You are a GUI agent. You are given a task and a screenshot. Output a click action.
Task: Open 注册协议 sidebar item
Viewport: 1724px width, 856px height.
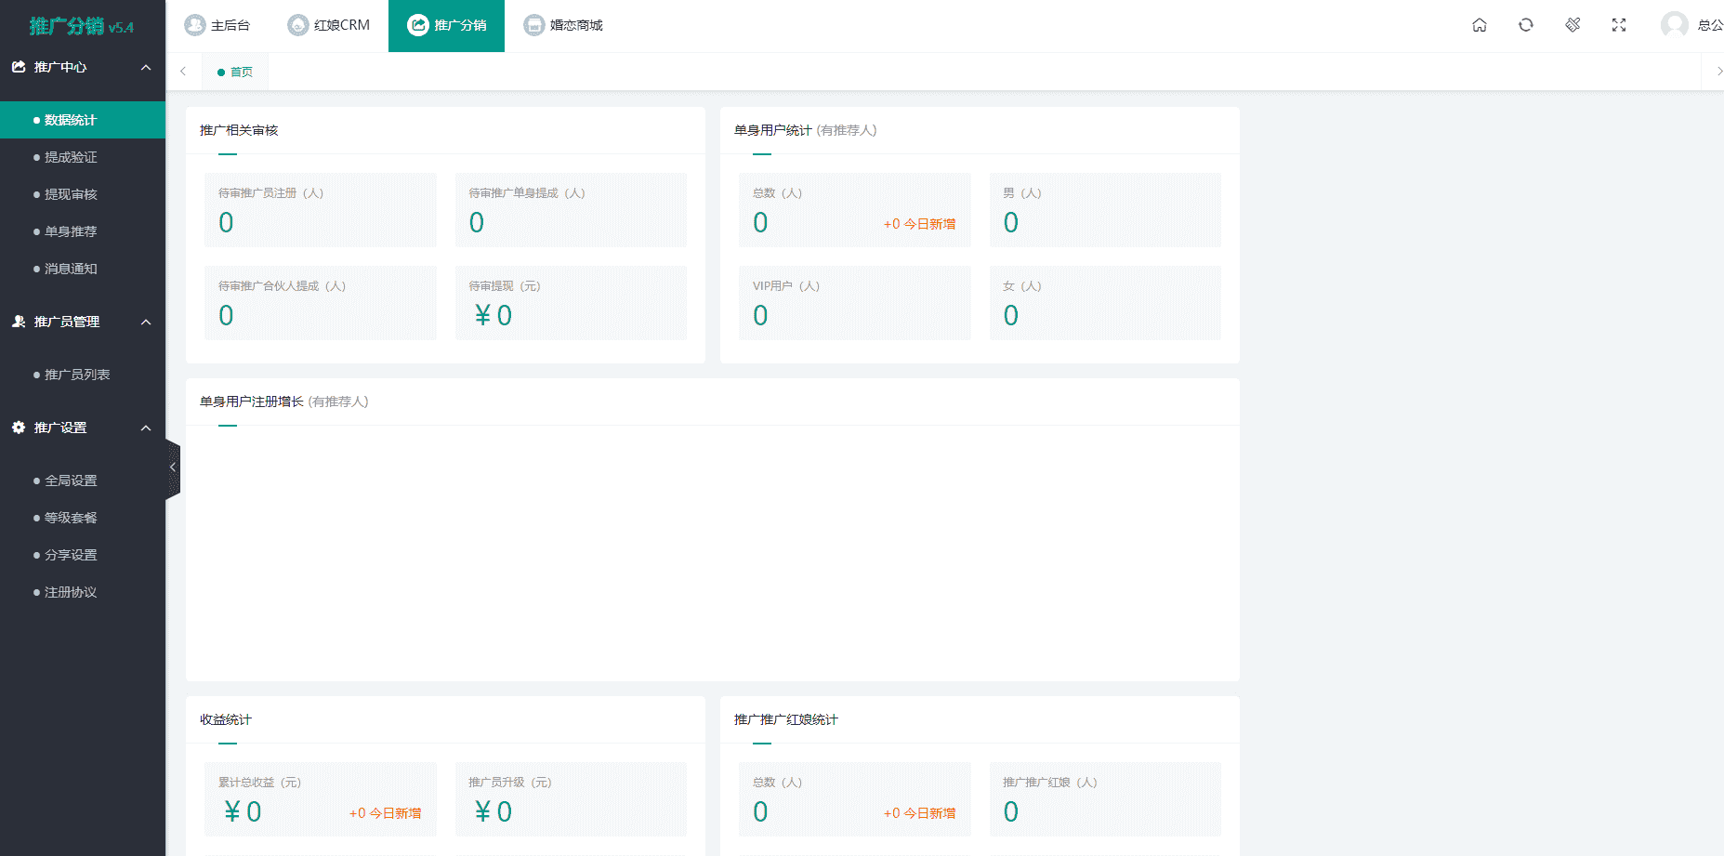pyautogui.click(x=71, y=592)
